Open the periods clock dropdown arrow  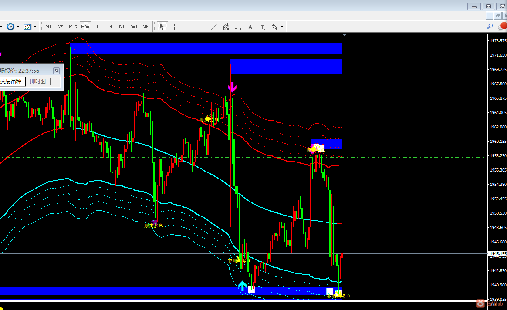pos(18,27)
